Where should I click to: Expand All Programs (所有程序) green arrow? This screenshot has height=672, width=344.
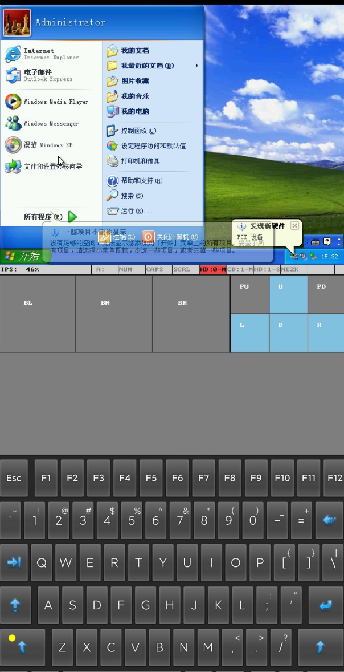[x=72, y=217]
